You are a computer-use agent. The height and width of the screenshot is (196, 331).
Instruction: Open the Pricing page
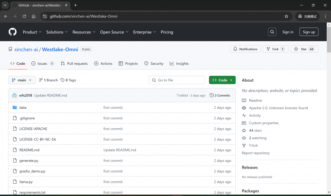point(167,32)
